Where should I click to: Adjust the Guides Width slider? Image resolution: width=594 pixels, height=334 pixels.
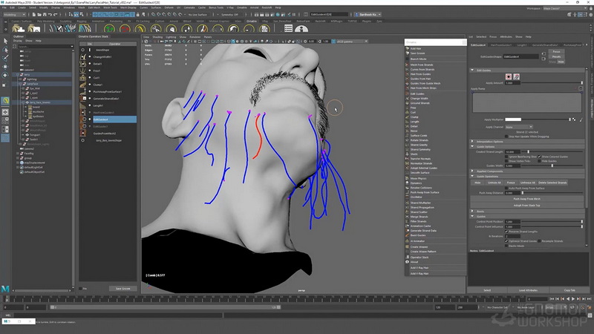pos(552,166)
